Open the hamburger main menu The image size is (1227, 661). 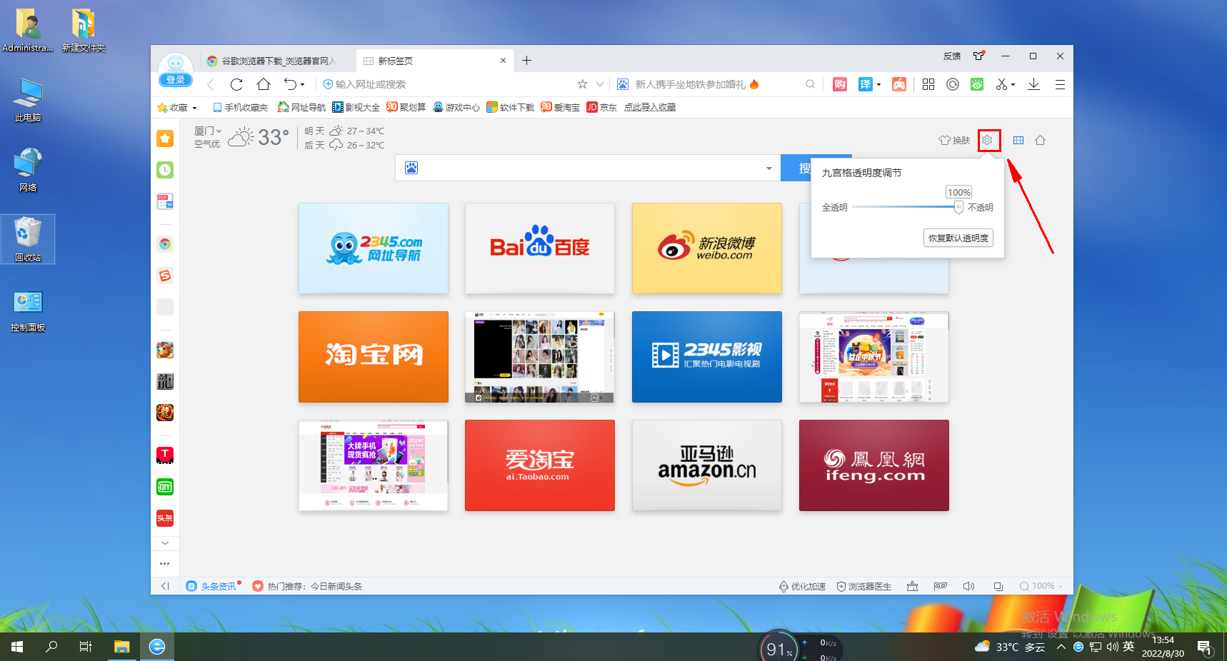tap(1060, 84)
